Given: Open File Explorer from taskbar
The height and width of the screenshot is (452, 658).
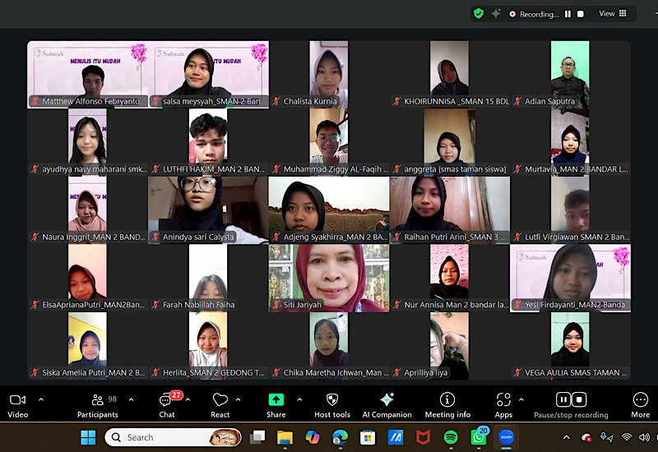Looking at the screenshot, I should pos(285,437).
